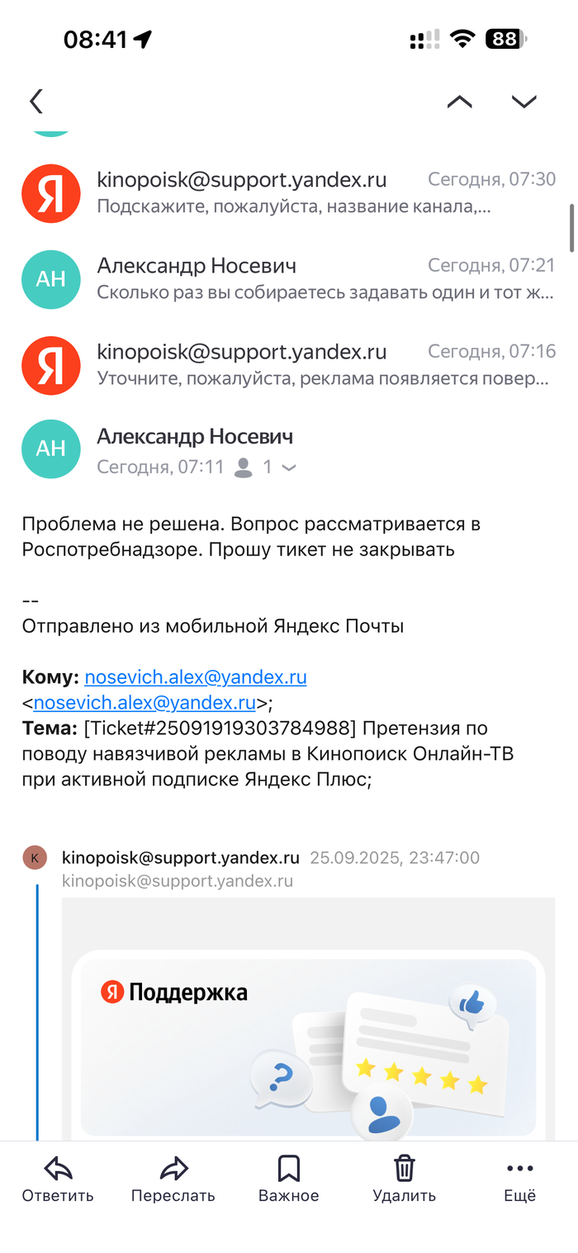578x1253 pixels.
Task: Tap the back arrow icon
Action: tap(36, 102)
